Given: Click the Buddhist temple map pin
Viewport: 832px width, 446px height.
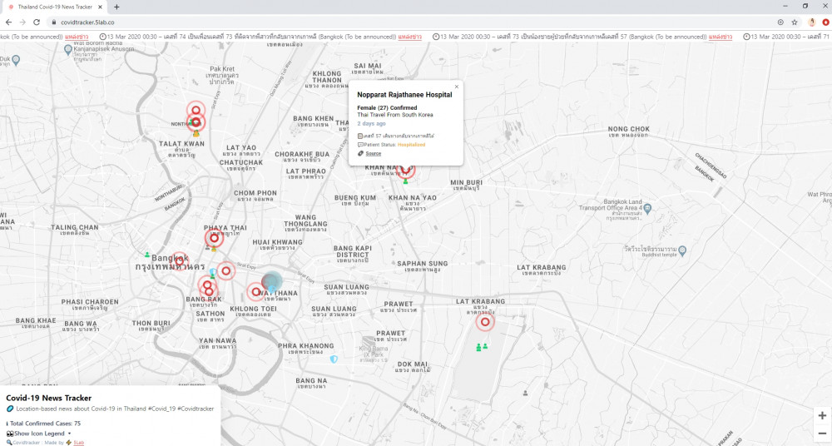Looking at the screenshot, I should click(682, 250).
